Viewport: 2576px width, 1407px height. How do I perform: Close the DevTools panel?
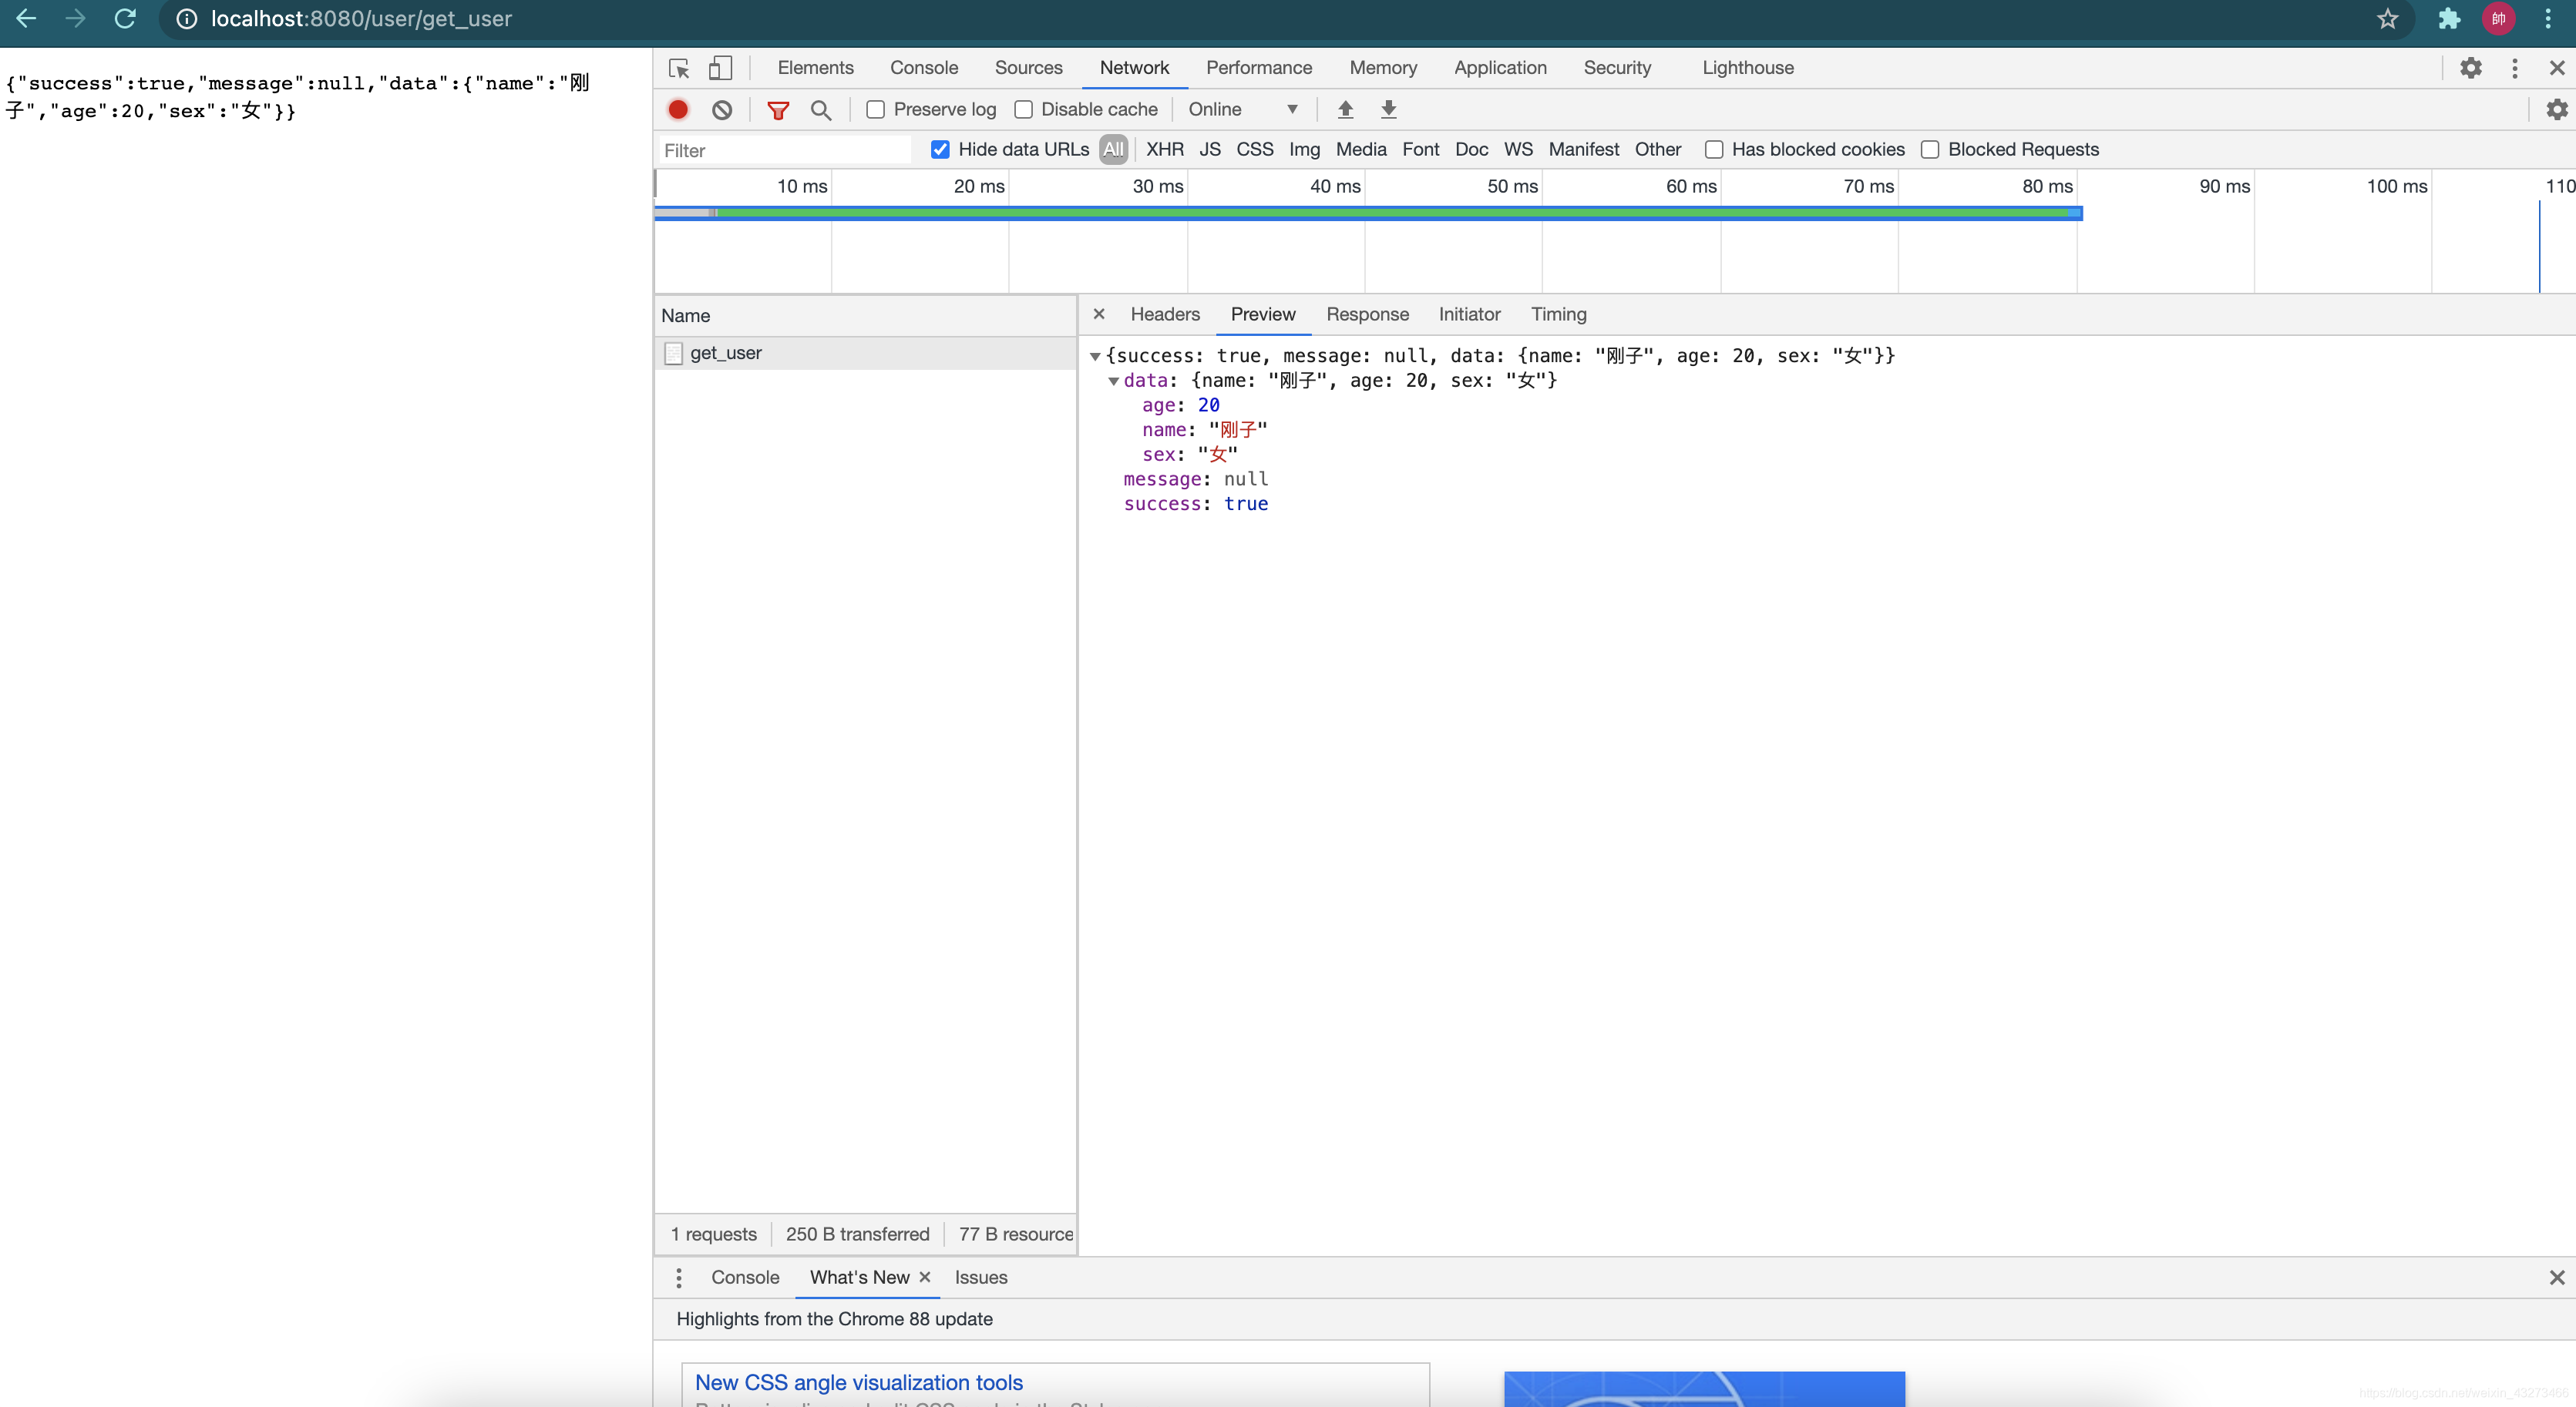(2557, 68)
